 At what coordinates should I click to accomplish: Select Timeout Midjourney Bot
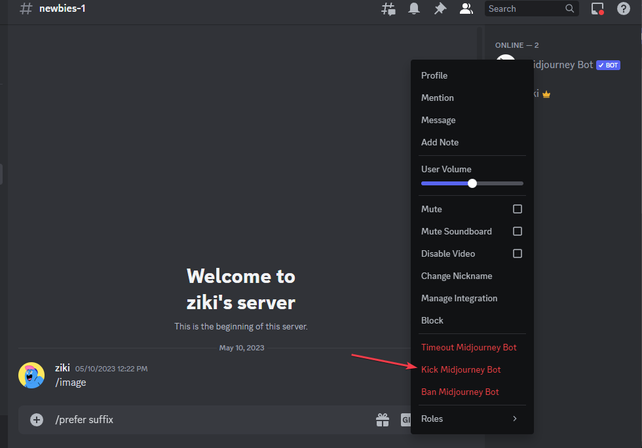pos(472,347)
